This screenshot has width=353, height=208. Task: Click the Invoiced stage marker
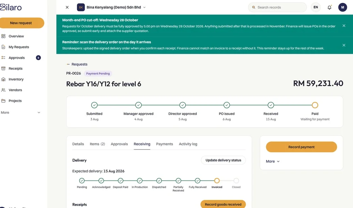pyautogui.click(x=217, y=180)
